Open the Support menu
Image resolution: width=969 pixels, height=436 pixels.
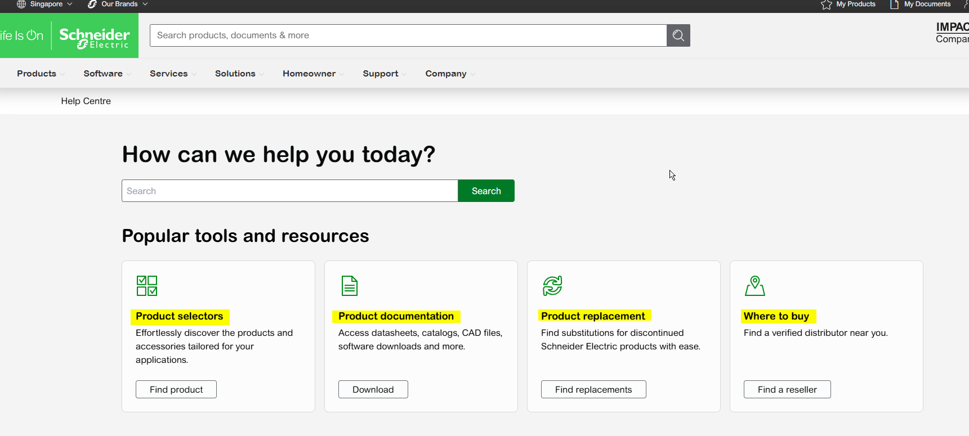(x=381, y=74)
